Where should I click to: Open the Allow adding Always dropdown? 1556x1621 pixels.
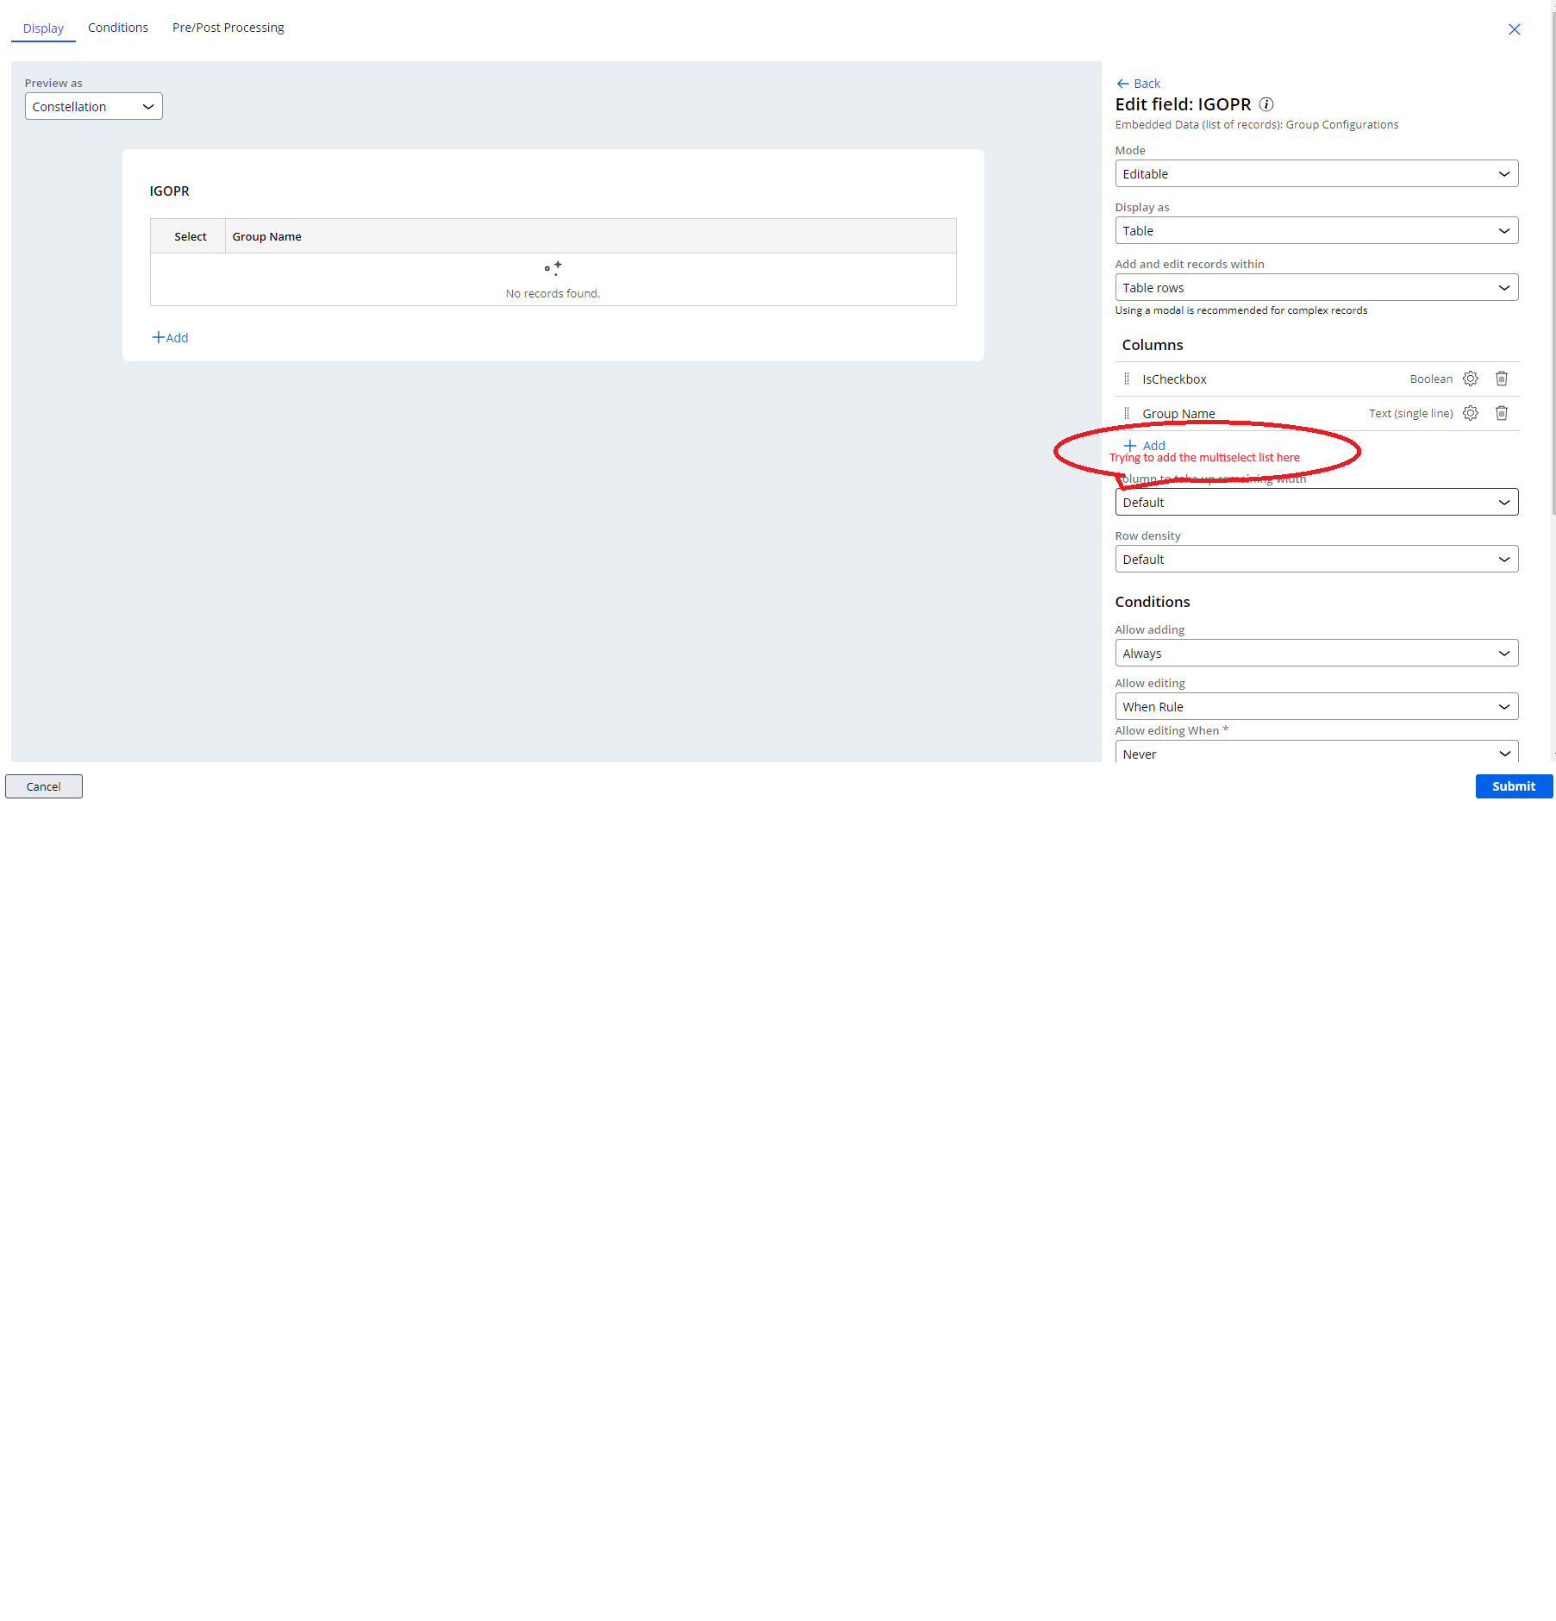1316,653
